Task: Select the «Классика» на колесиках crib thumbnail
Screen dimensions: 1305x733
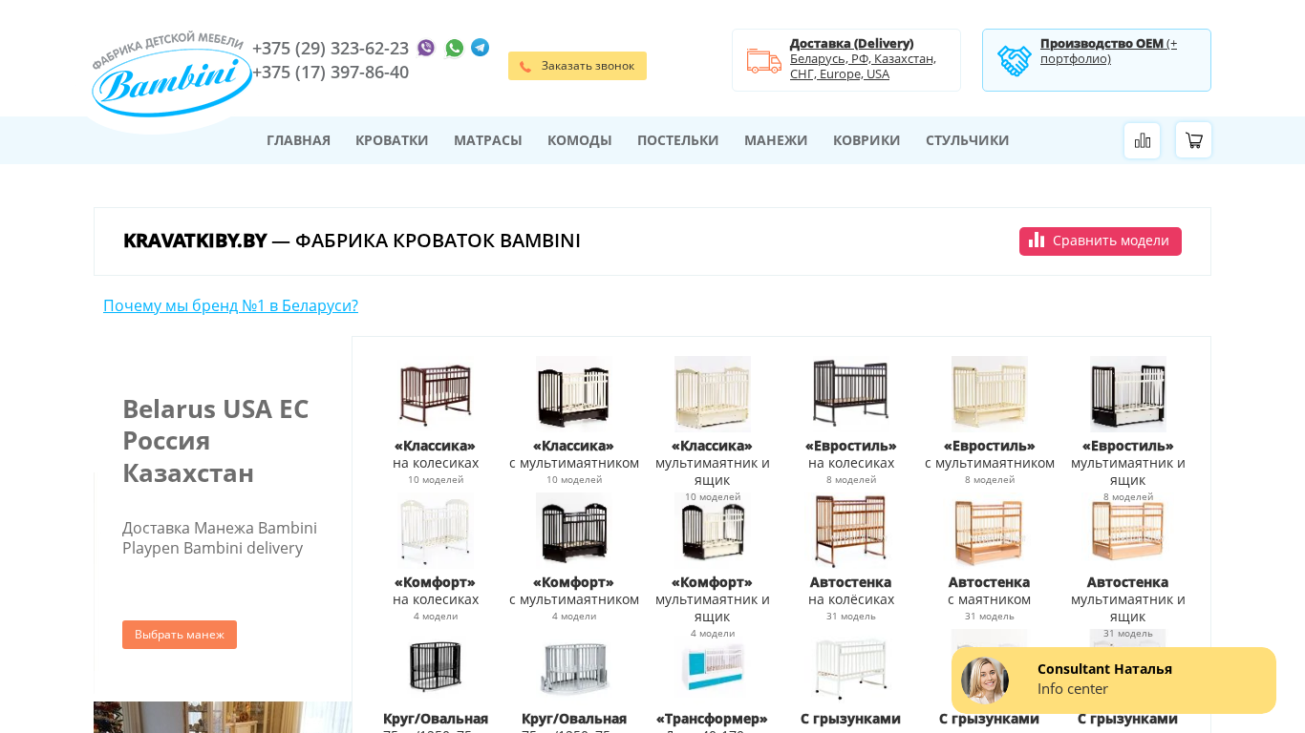Action: click(x=436, y=393)
